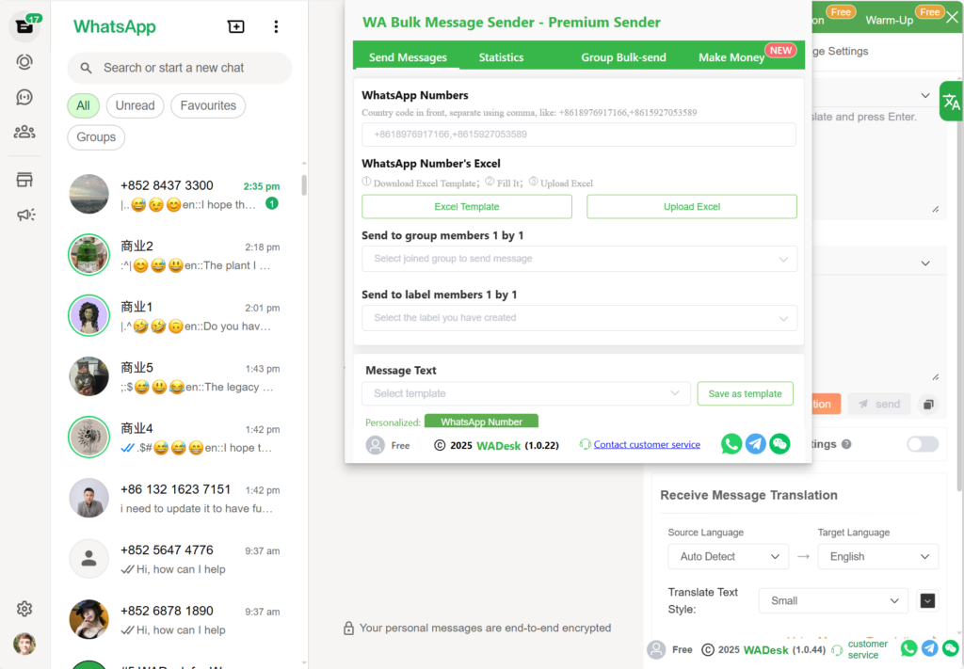This screenshot has height=669, width=964.
Task: Click the WeChat icon in Bulk Sender footer
Action: [x=779, y=444]
